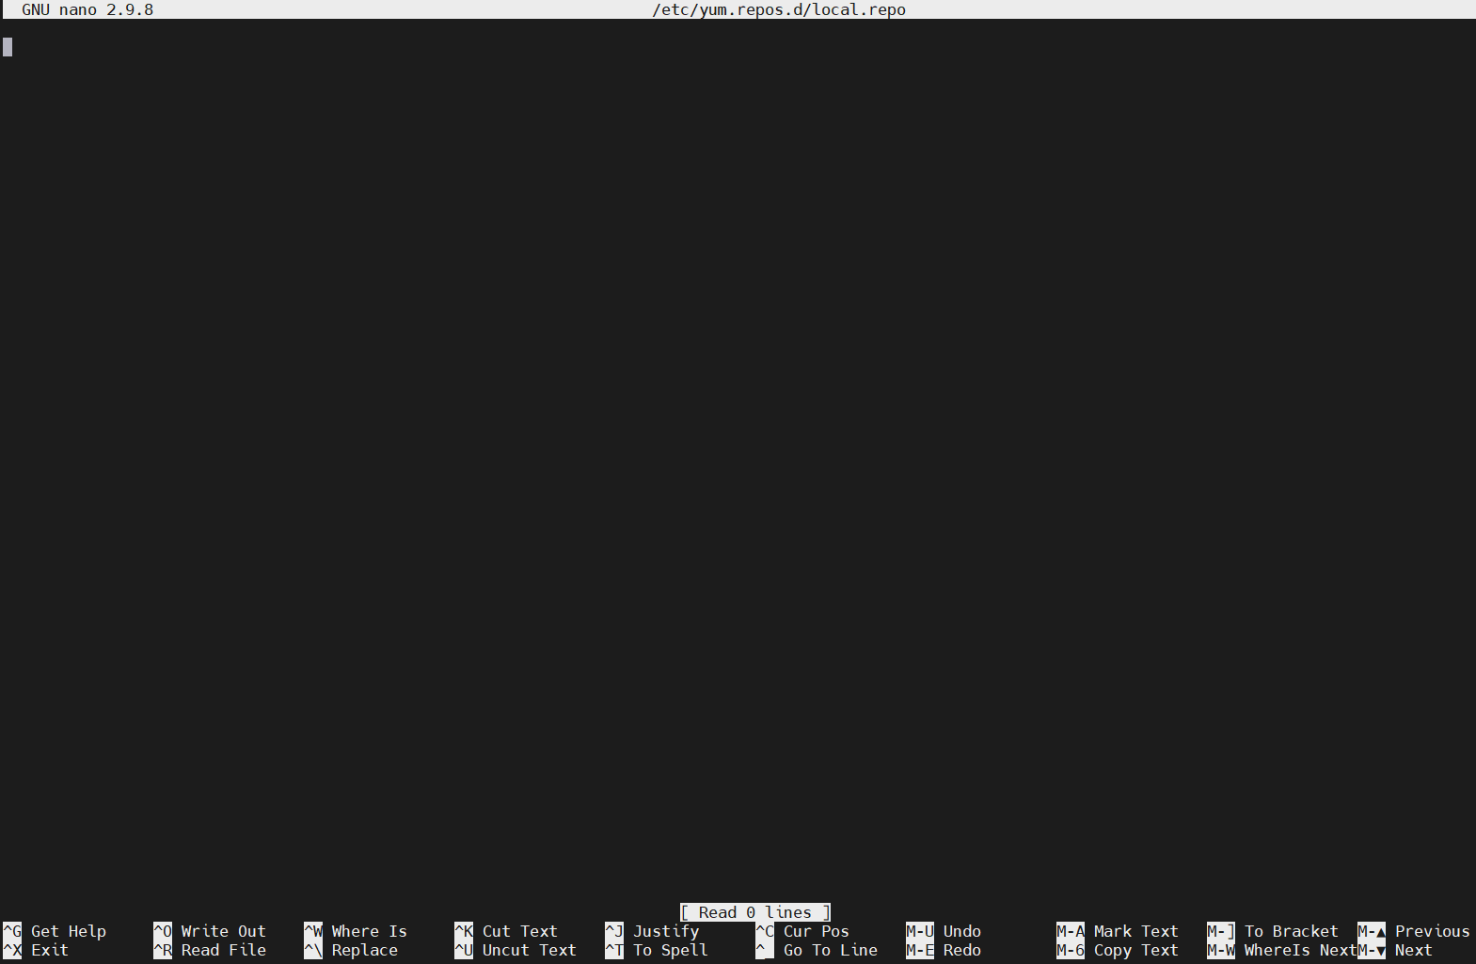Choose the Cut Text shortcut
This screenshot has width=1476, height=964.
[520, 931]
